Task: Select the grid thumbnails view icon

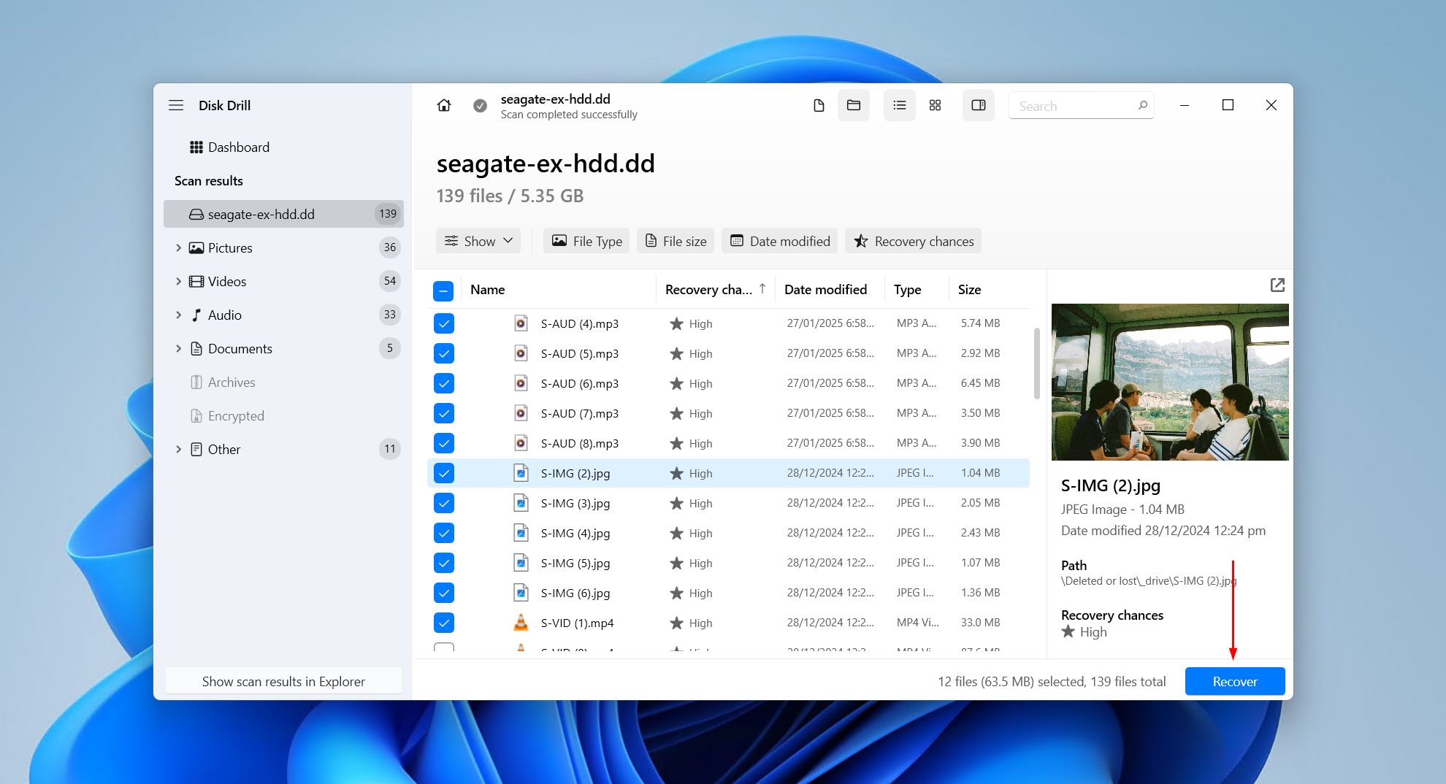Action: (x=935, y=106)
